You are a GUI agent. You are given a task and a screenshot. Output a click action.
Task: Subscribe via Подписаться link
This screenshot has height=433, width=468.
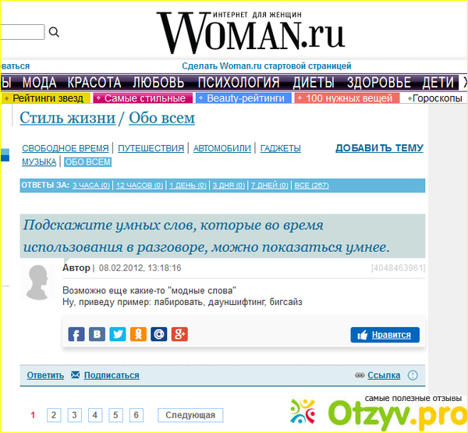click(x=112, y=375)
